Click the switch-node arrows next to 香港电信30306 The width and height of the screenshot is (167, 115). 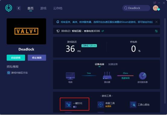pyautogui.click(x=103, y=31)
